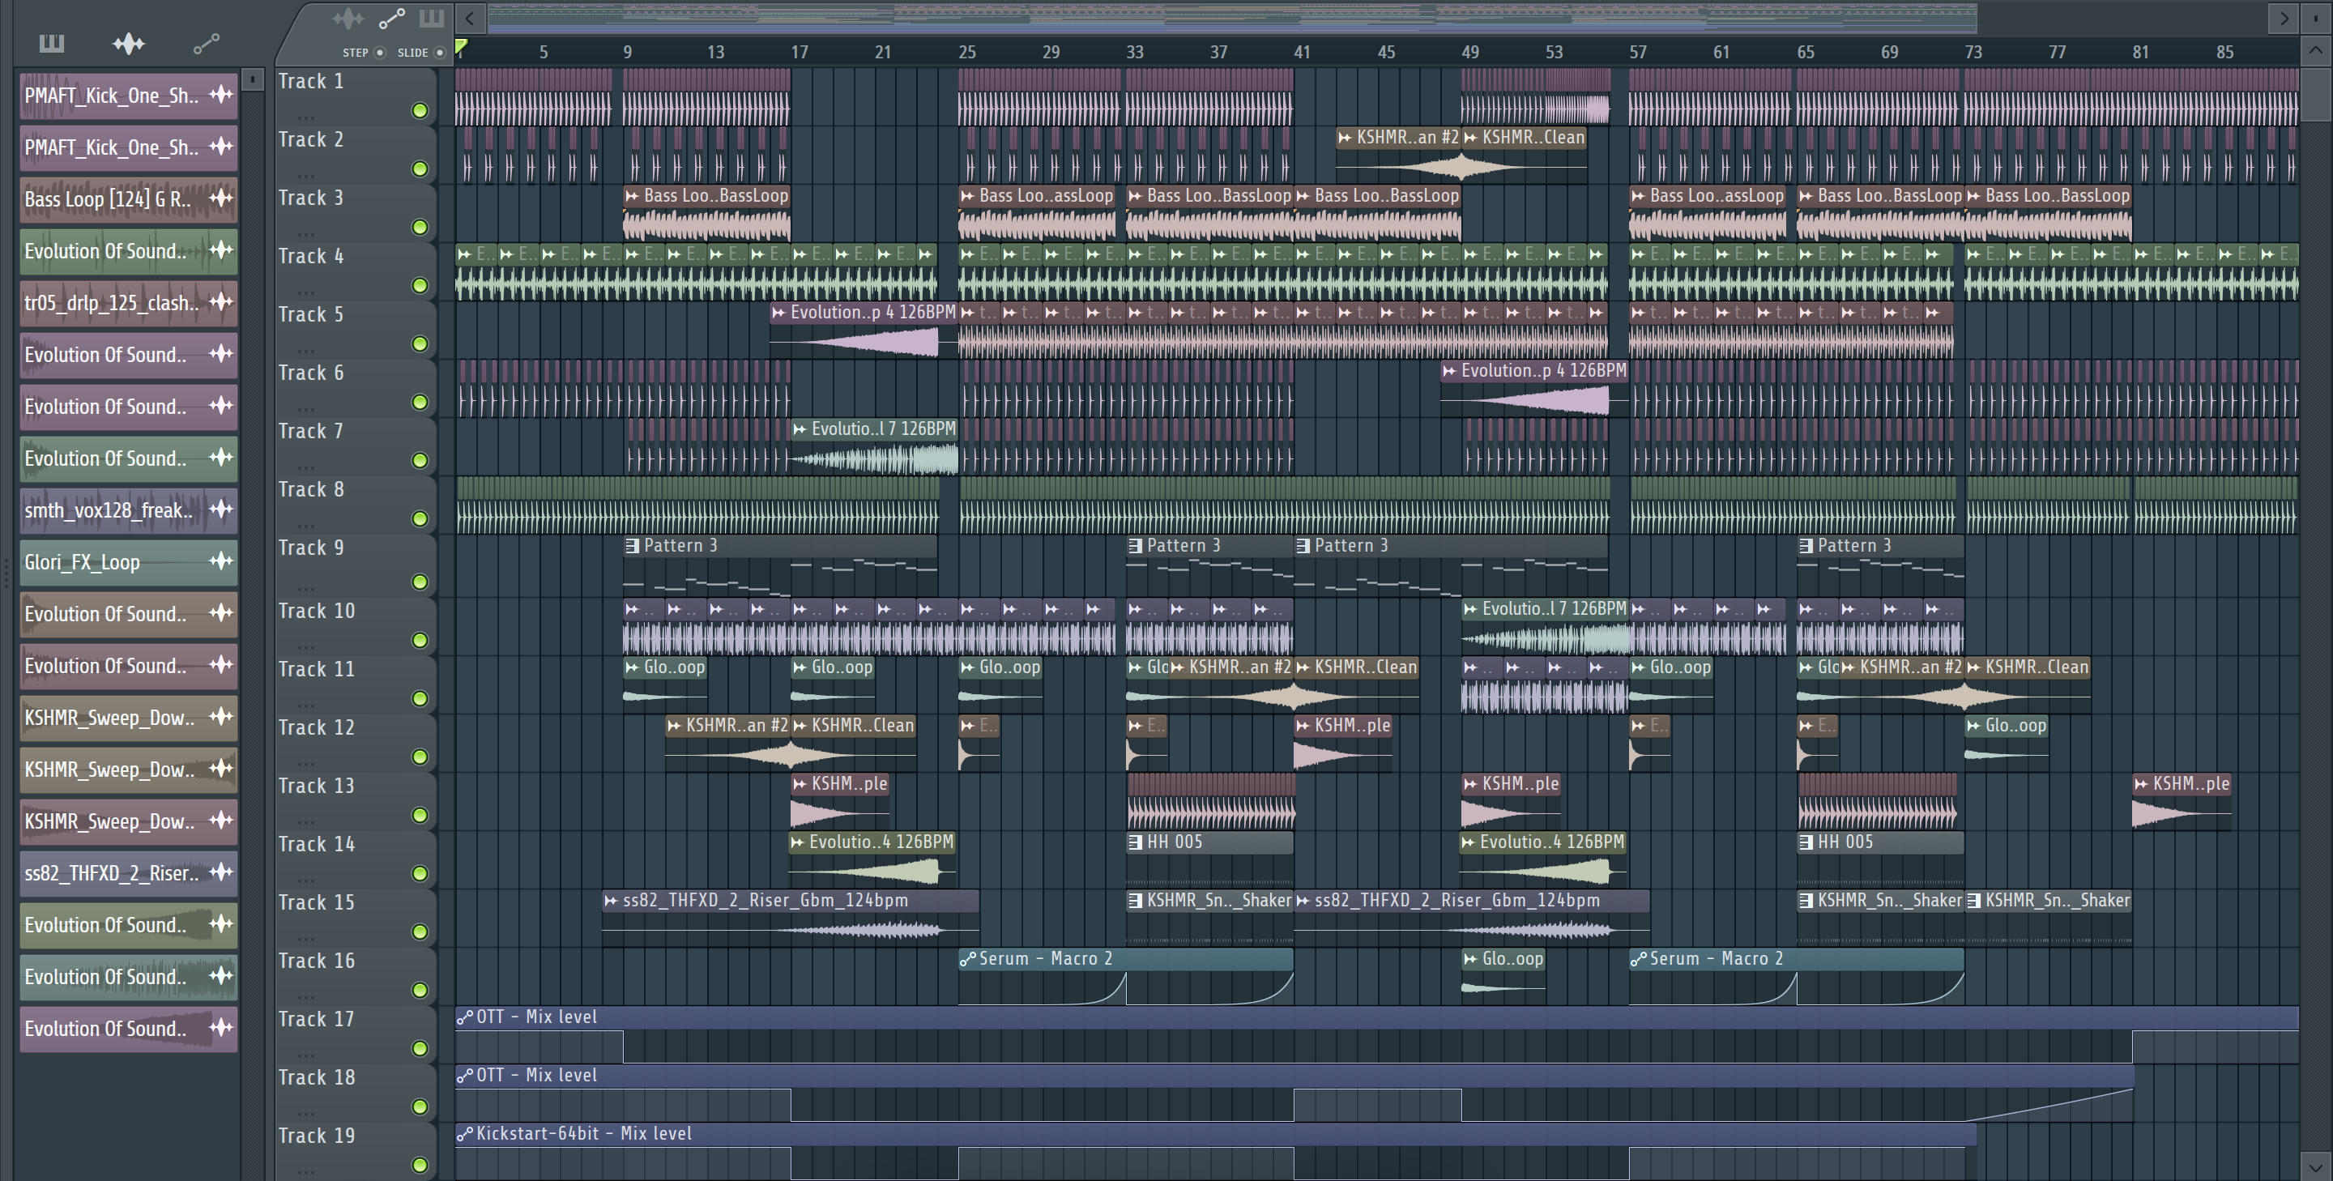This screenshot has height=1181, width=2333.
Task: Mute Track 1 with its green light
Action: click(x=420, y=110)
